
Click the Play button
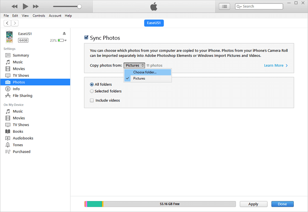point(25,6)
